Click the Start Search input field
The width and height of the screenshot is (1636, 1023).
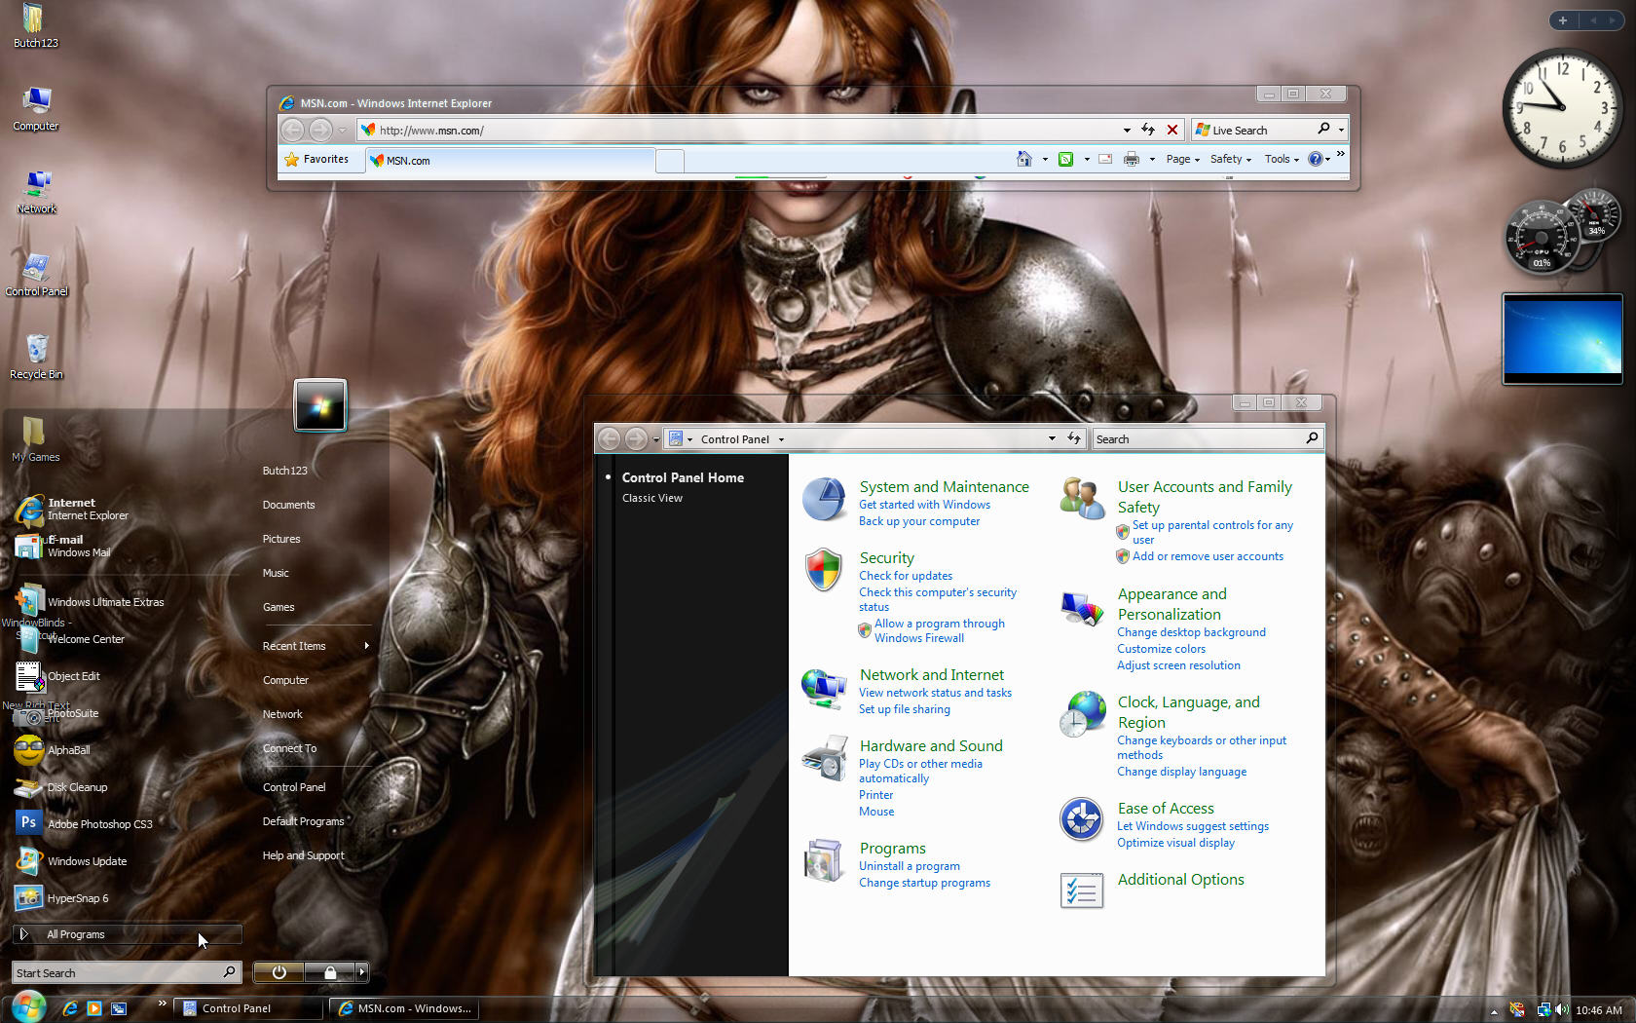pyautogui.click(x=117, y=972)
